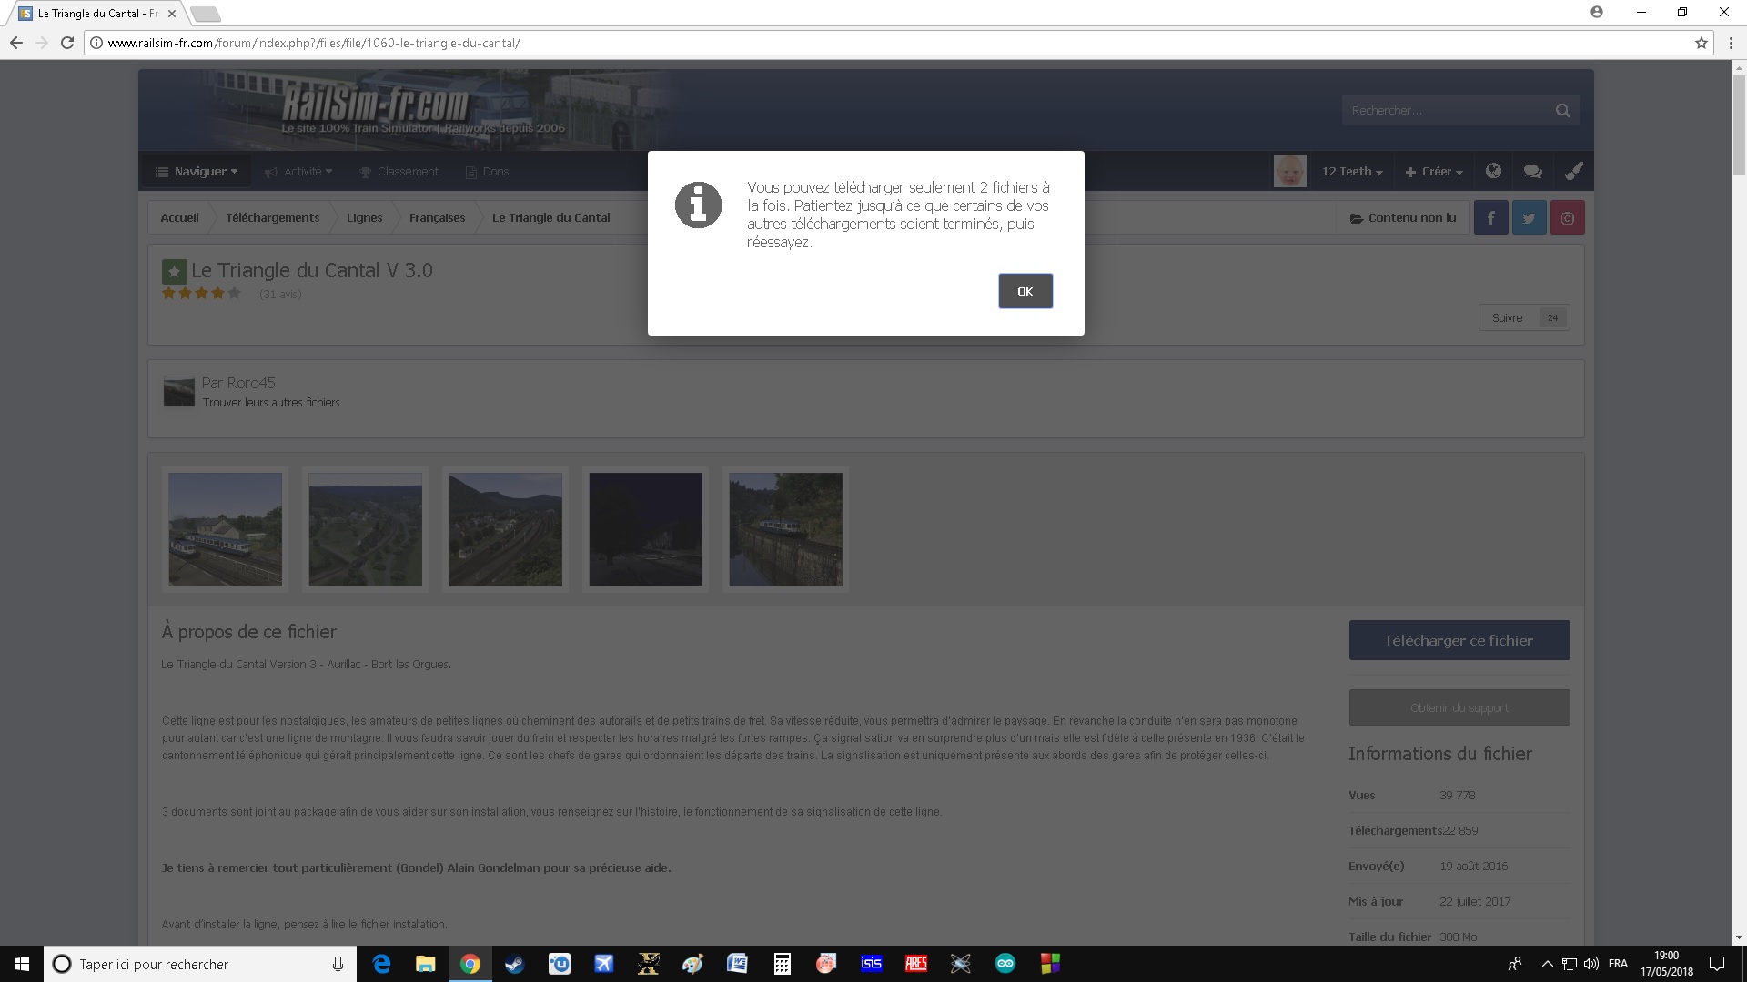1747x982 pixels.
Task: Open the messages speech bubble icon
Action: 1533,171
